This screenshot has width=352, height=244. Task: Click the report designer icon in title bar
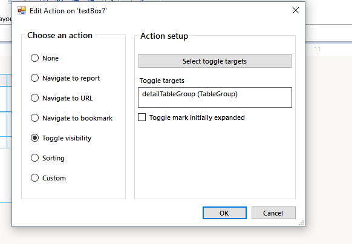pos(22,10)
